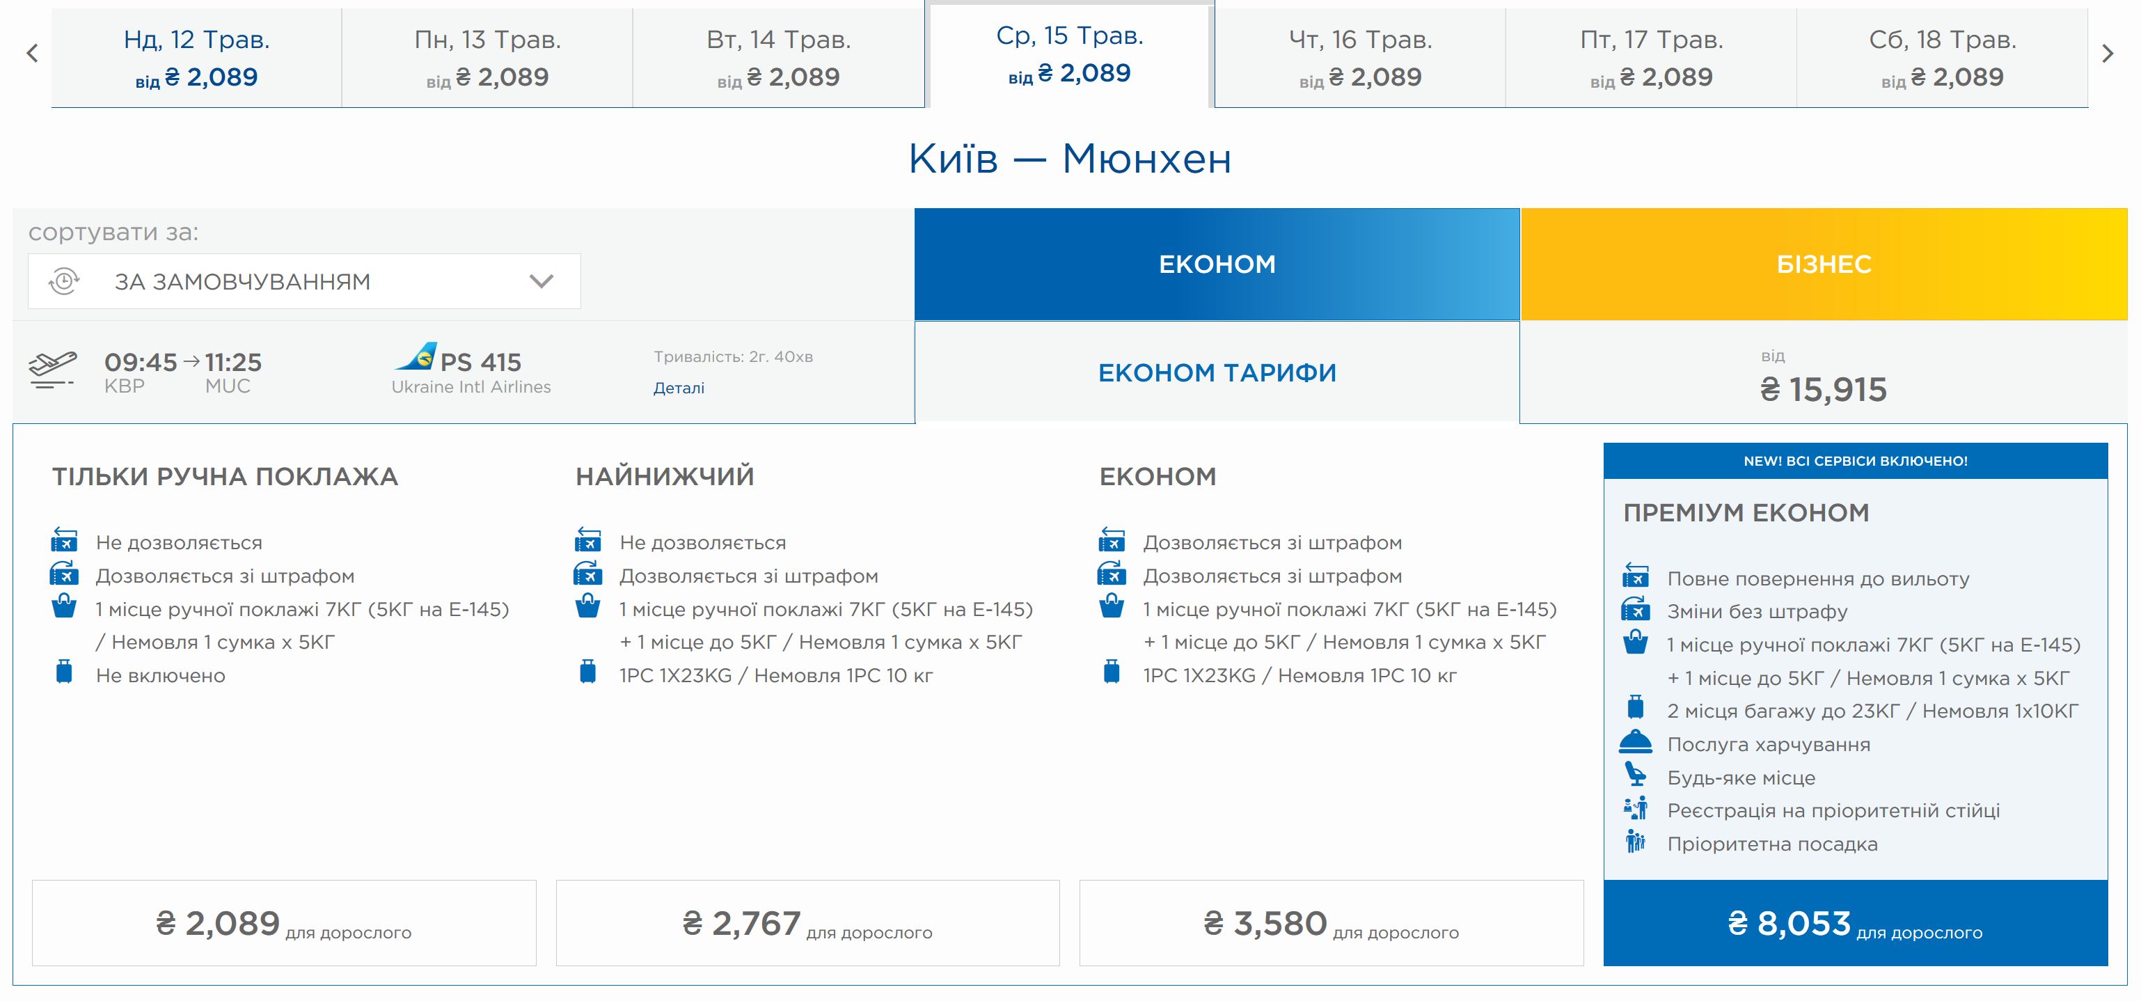Click the seat icon next to Будь-яке місце
Viewport: 2141px width, 1001px height.
click(x=1635, y=775)
